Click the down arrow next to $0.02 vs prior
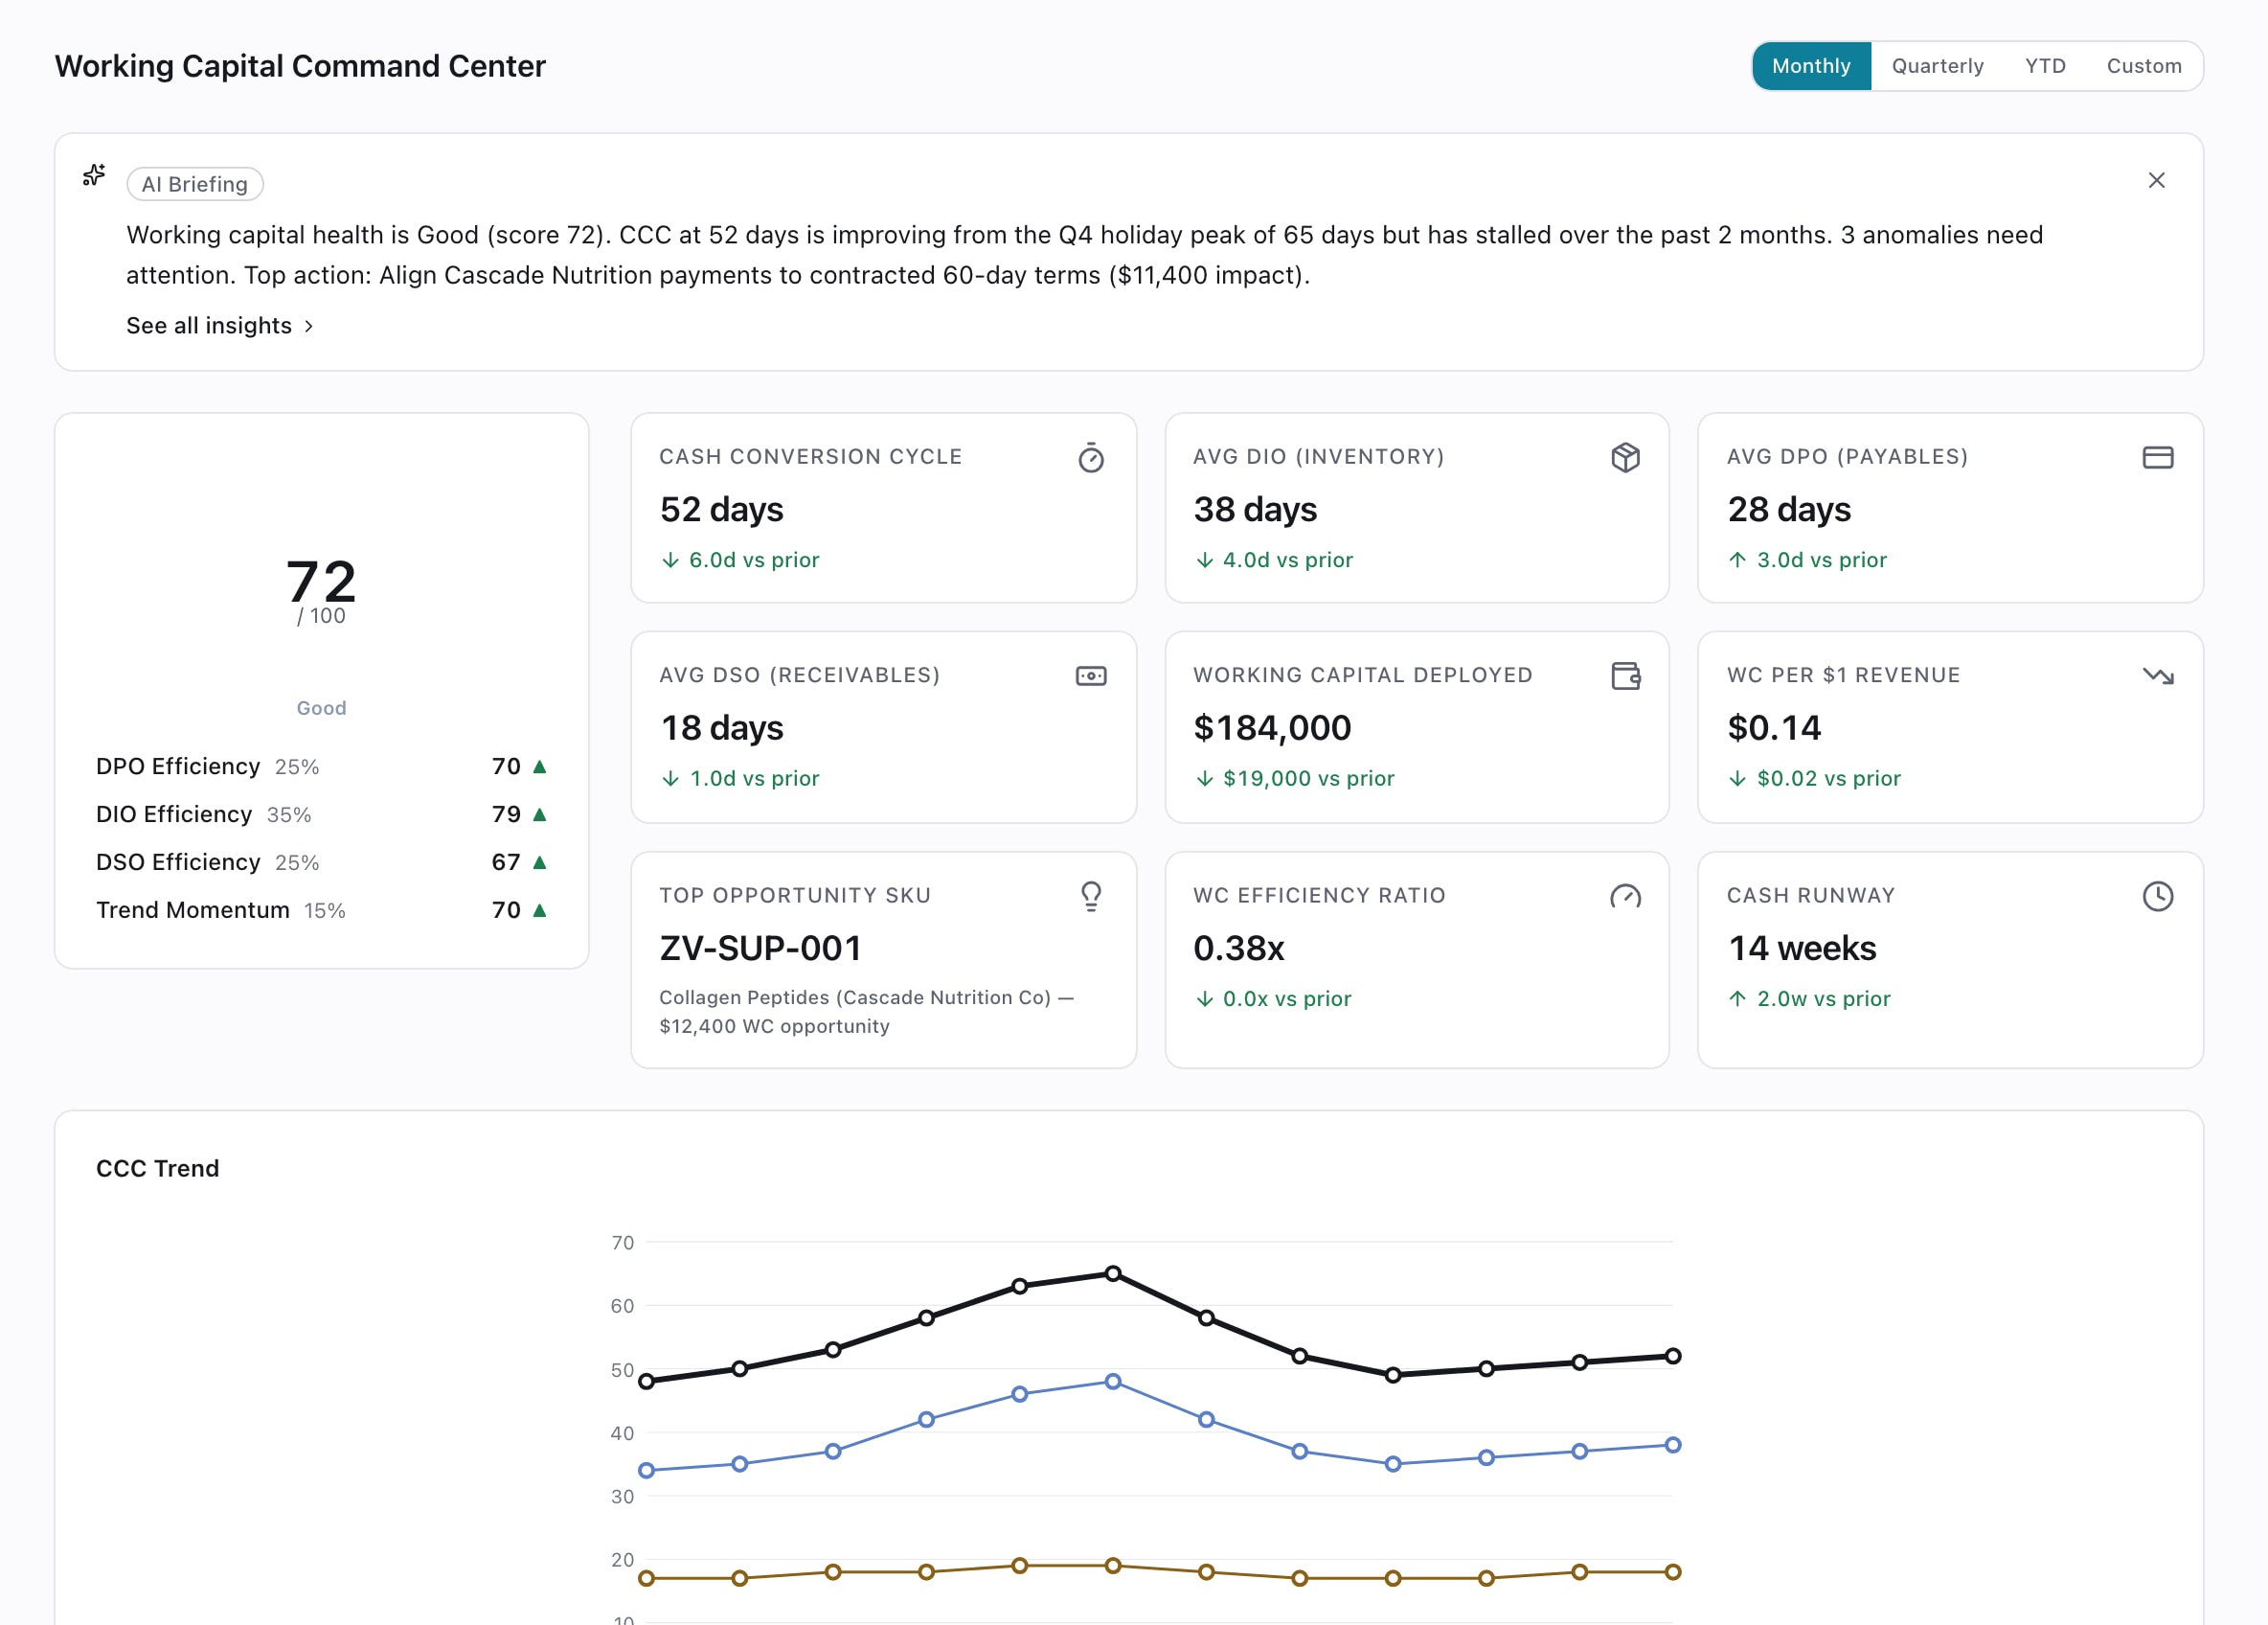This screenshot has height=1625, width=2268. click(1737, 778)
